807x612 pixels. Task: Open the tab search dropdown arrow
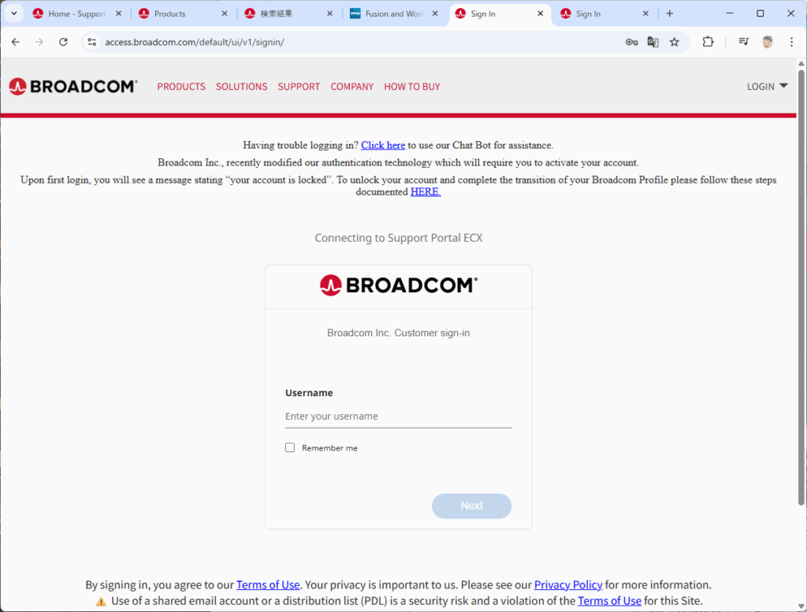coord(14,13)
